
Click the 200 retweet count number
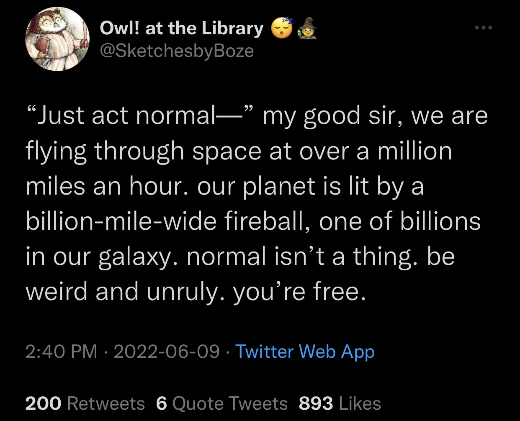(43, 403)
